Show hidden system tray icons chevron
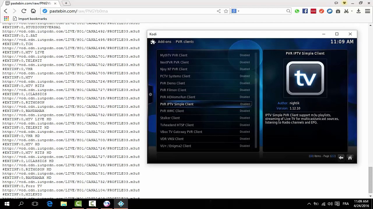This screenshot has width=373, height=209. pyautogui.click(x=309, y=204)
